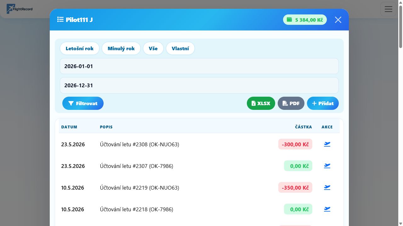This screenshot has height=226, width=403.
Task: Click the Filtrovat button
Action: click(83, 103)
